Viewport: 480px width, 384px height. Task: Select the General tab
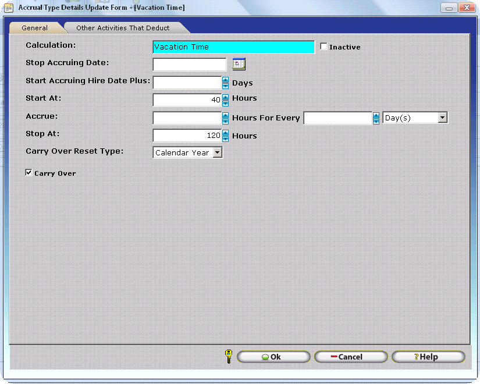pos(34,28)
